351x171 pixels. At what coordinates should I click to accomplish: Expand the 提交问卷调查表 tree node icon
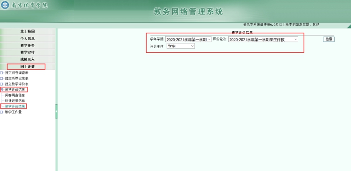pyautogui.click(x=1, y=73)
